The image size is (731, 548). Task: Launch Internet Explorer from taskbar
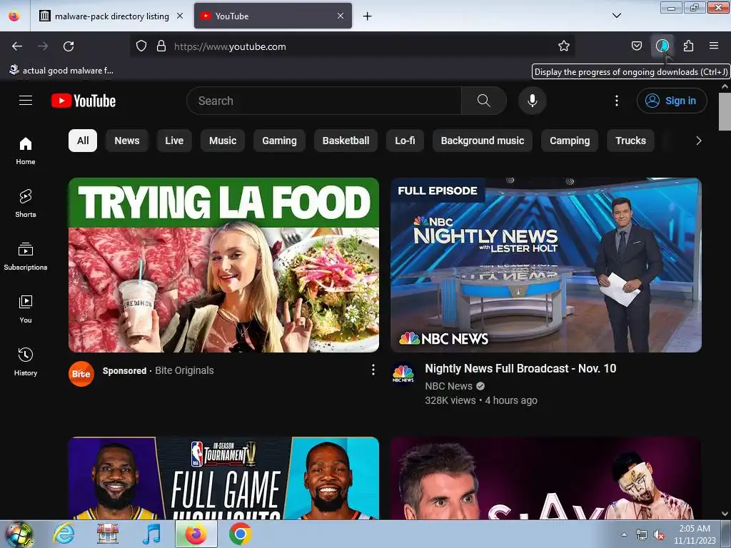64,534
